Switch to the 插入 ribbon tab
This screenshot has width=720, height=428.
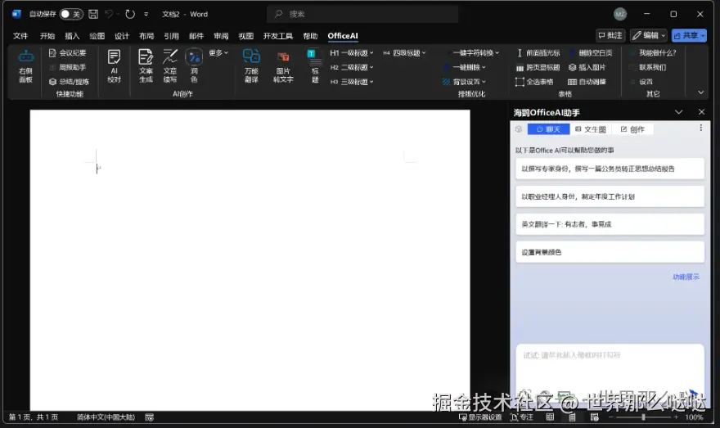tap(72, 36)
